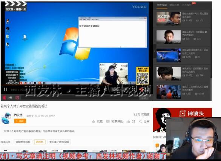Send danmaku with the 发送 button

coord(144,98)
